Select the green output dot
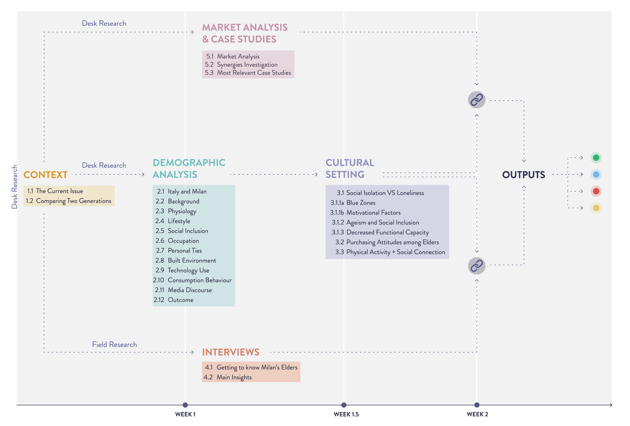Viewport: 630px width, 426px height. 596,158
